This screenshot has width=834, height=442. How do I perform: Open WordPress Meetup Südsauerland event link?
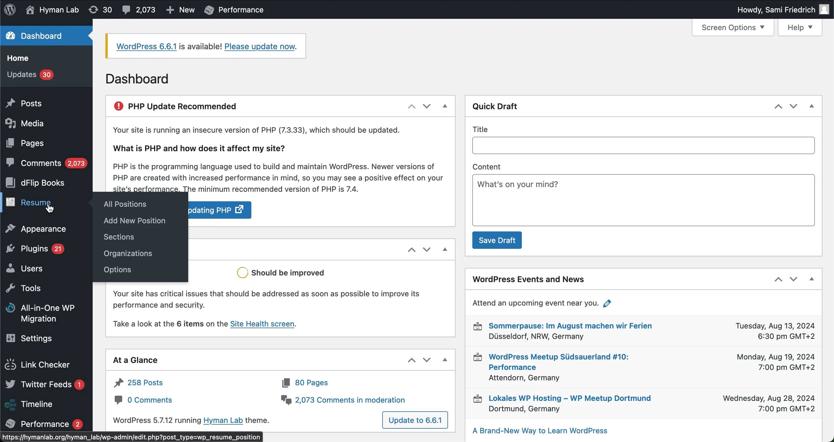[559, 362]
